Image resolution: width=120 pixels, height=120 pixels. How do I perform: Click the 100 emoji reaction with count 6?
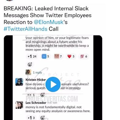84,56
